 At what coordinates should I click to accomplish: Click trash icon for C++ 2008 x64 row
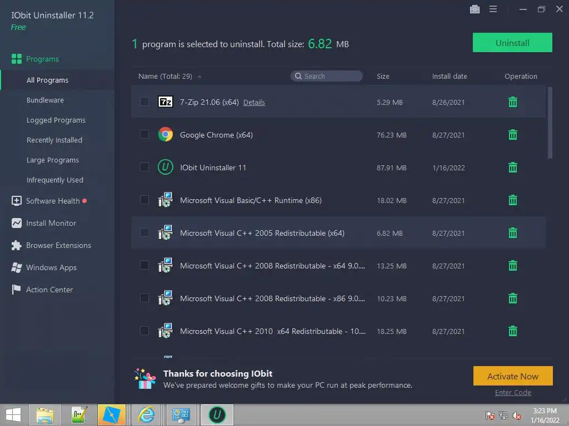point(512,266)
